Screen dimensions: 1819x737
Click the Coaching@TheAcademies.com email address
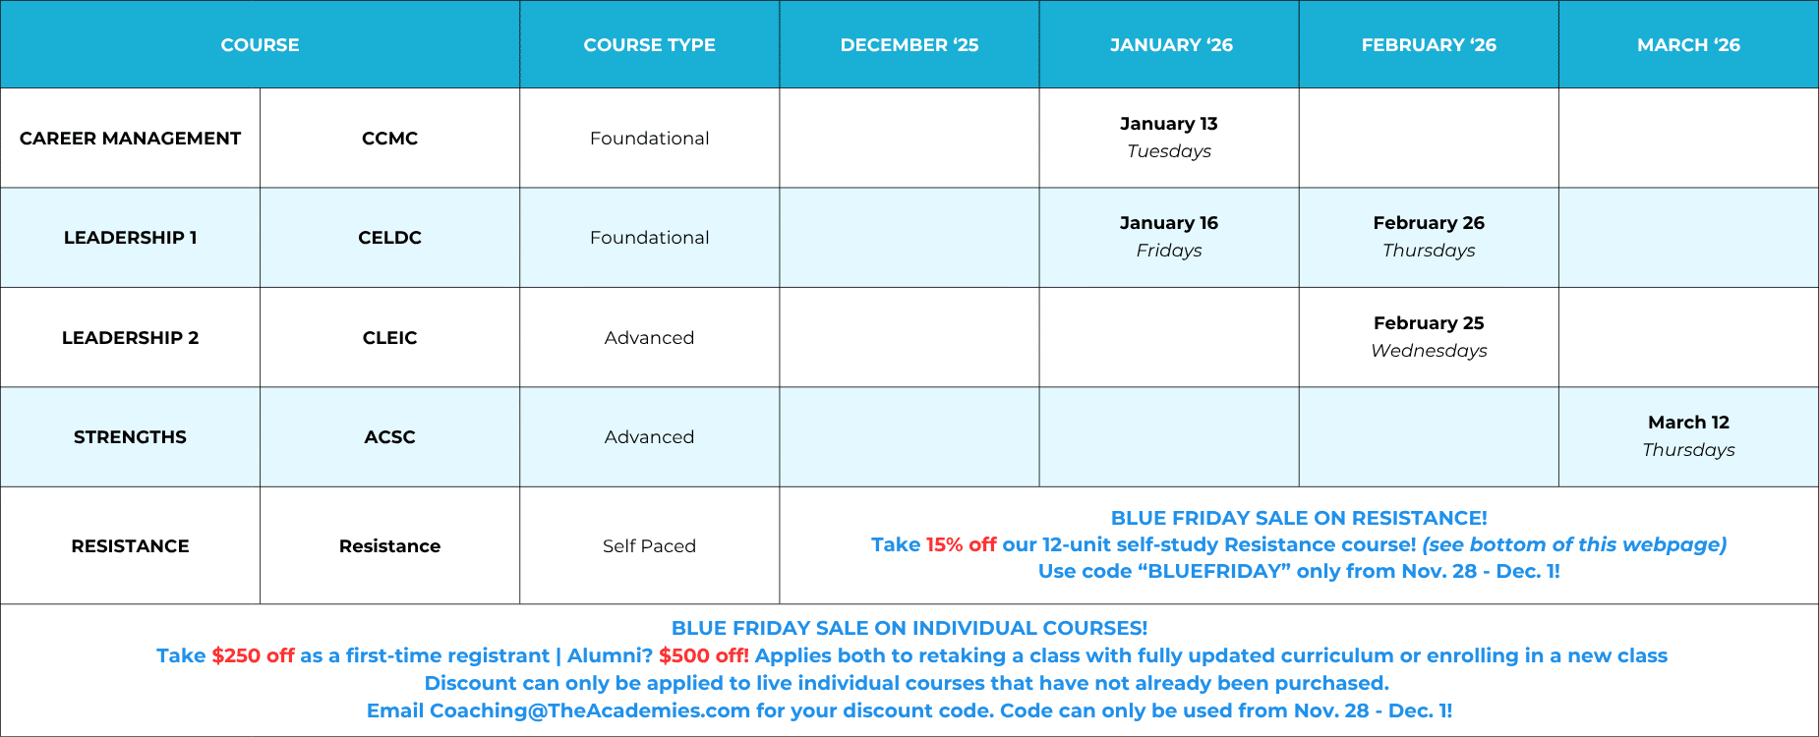pos(589,710)
